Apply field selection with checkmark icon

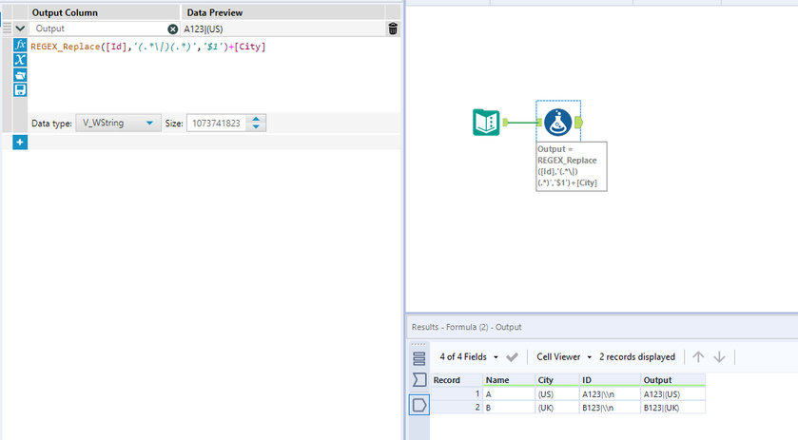[512, 357]
